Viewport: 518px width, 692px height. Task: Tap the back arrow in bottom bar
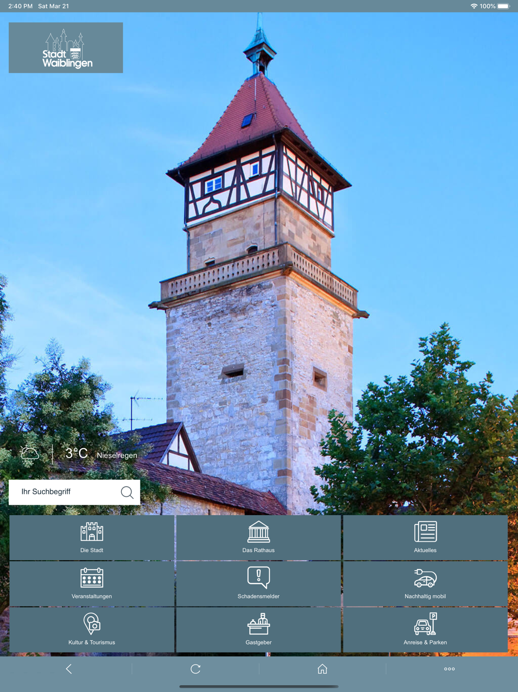point(69,669)
